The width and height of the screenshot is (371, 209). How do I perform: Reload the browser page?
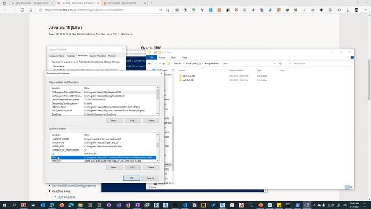[x=22, y=10]
